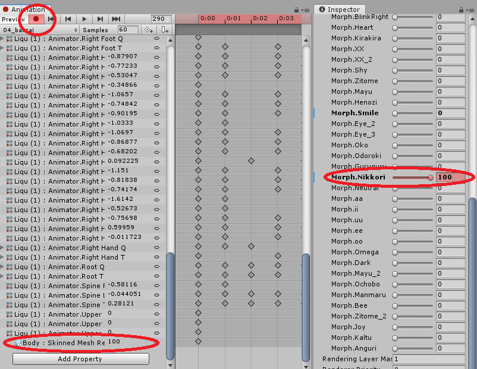Viewport: 477px width, 369px height.
Task: Toggle the Preview mode button
Action: point(13,19)
